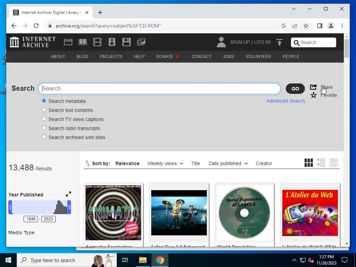The height and width of the screenshot is (267, 356).
Task: Open the DONATE menu item
Action: point(168,57)
